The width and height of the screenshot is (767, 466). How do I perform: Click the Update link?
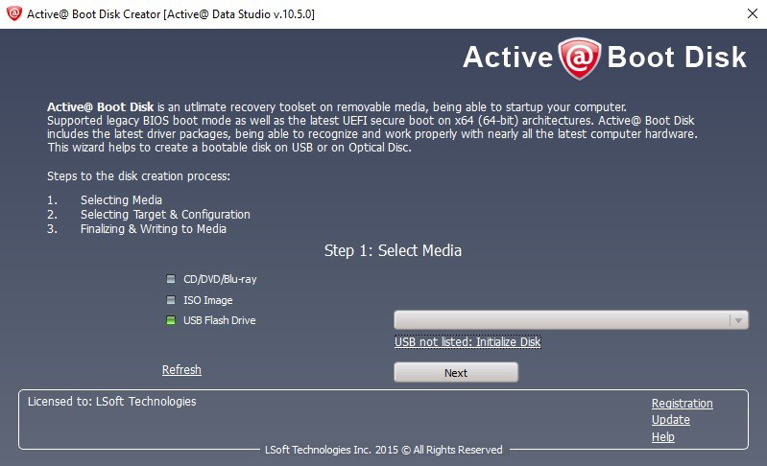[670, 420]
